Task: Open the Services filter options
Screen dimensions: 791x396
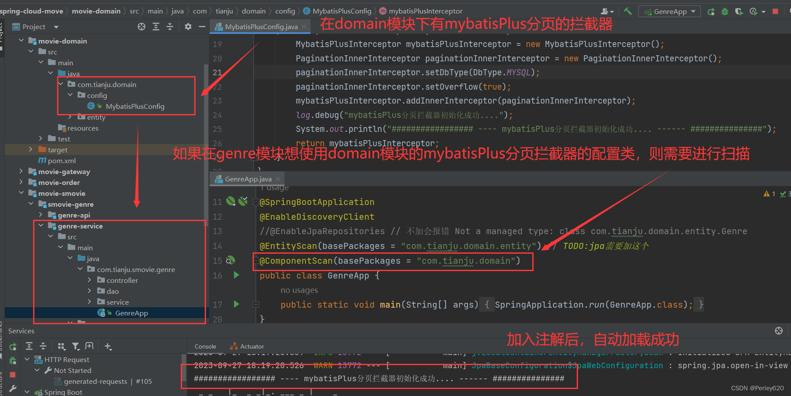Action: click(x=76, y=346)
